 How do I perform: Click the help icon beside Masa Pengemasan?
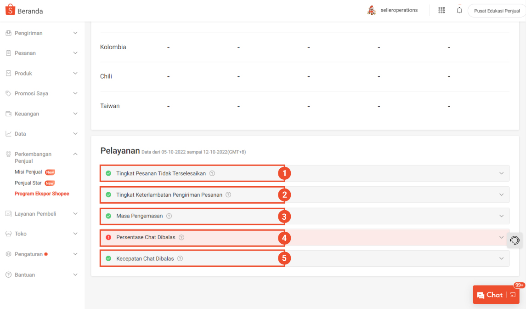(169, 216)
